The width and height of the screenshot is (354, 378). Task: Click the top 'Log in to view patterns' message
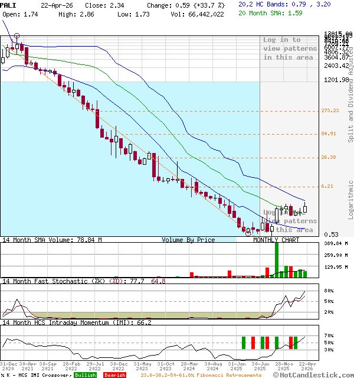tap(290, 48)
